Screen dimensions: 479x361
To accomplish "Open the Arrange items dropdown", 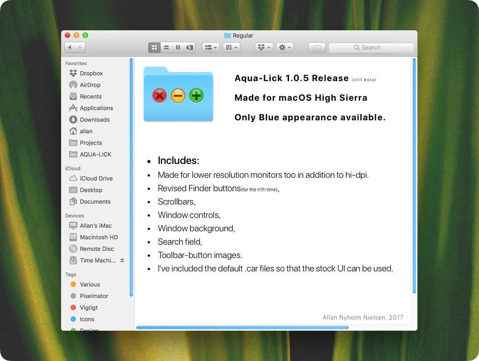I will tap(211, 47).
